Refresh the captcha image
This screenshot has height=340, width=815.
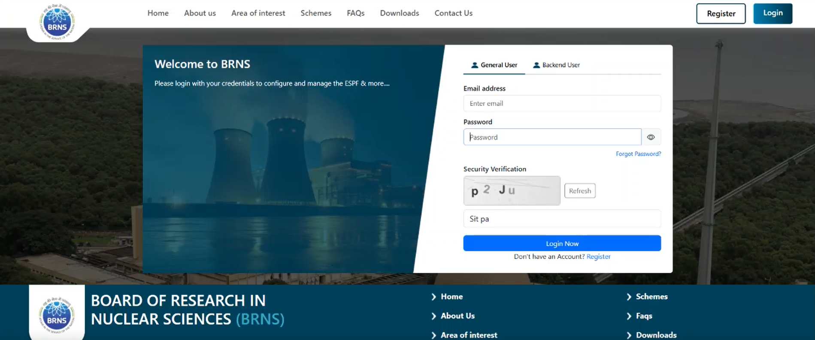click(580, 191)
